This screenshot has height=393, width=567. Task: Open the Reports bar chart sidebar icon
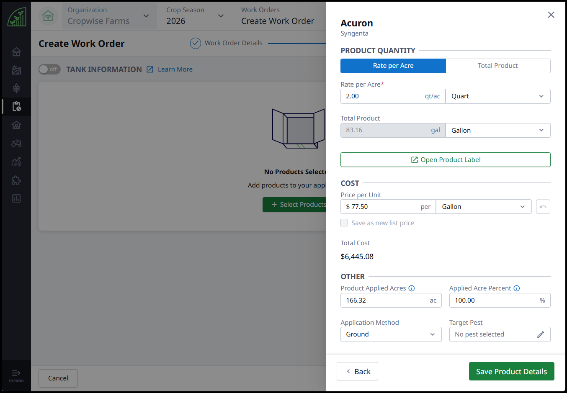[16, 198]
